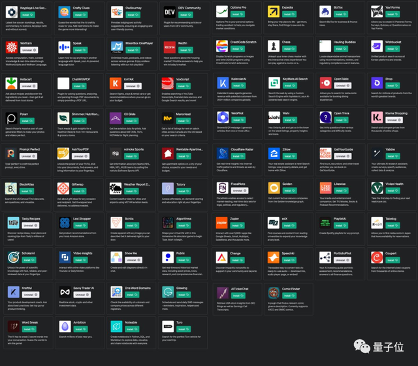Install the Speak plugin

(80, 50)
